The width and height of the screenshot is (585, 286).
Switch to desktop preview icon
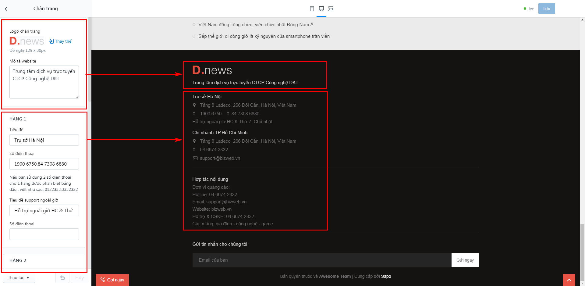click(x=321, y=9)
